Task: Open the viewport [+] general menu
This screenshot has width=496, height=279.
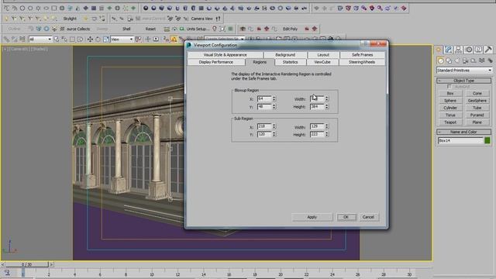Action: click(5, 49)
